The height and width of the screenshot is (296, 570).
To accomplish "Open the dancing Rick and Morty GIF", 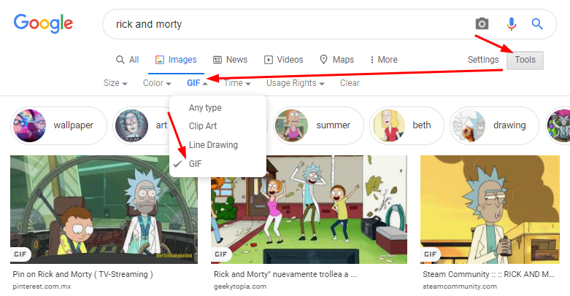I will tap(309, 209).
